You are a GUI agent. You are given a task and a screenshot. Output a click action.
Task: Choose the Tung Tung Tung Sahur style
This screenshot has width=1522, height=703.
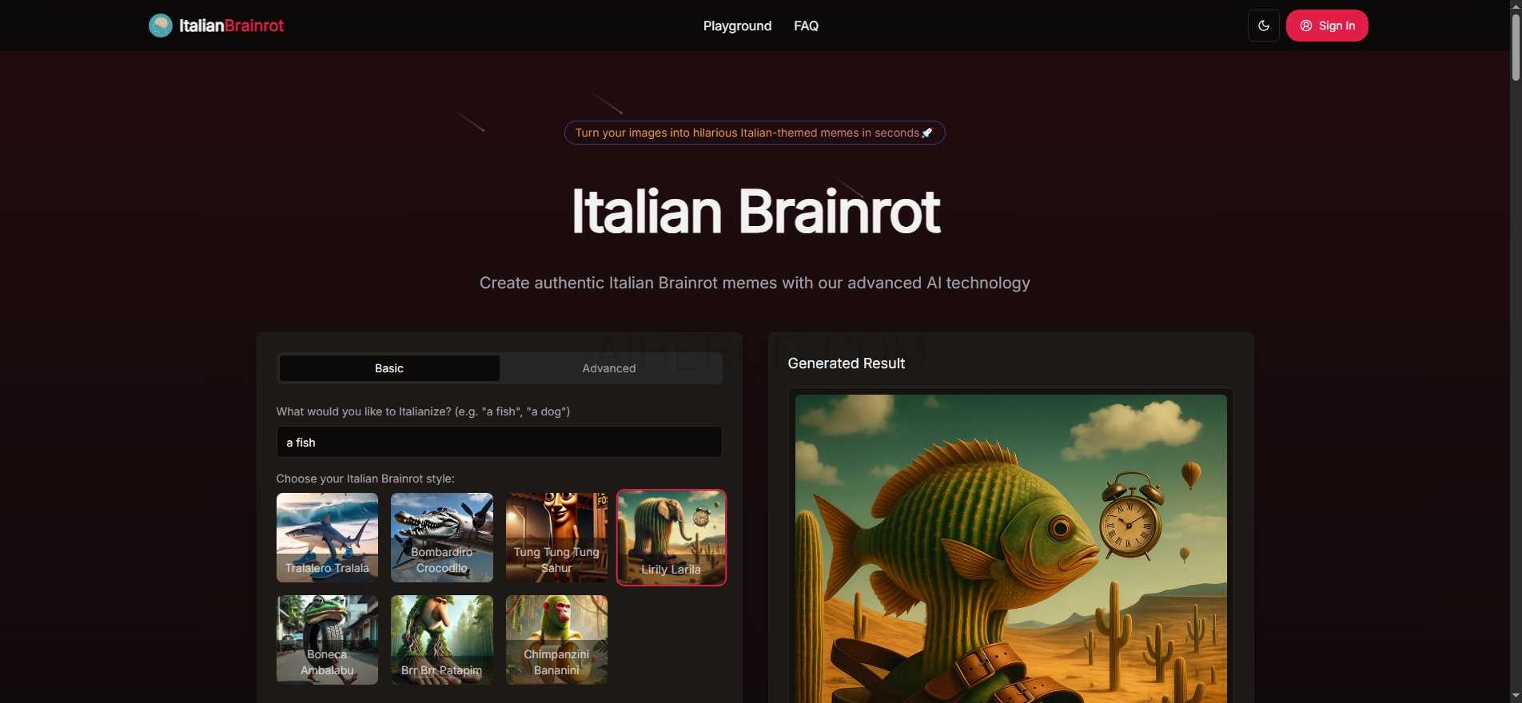(556, 537)
